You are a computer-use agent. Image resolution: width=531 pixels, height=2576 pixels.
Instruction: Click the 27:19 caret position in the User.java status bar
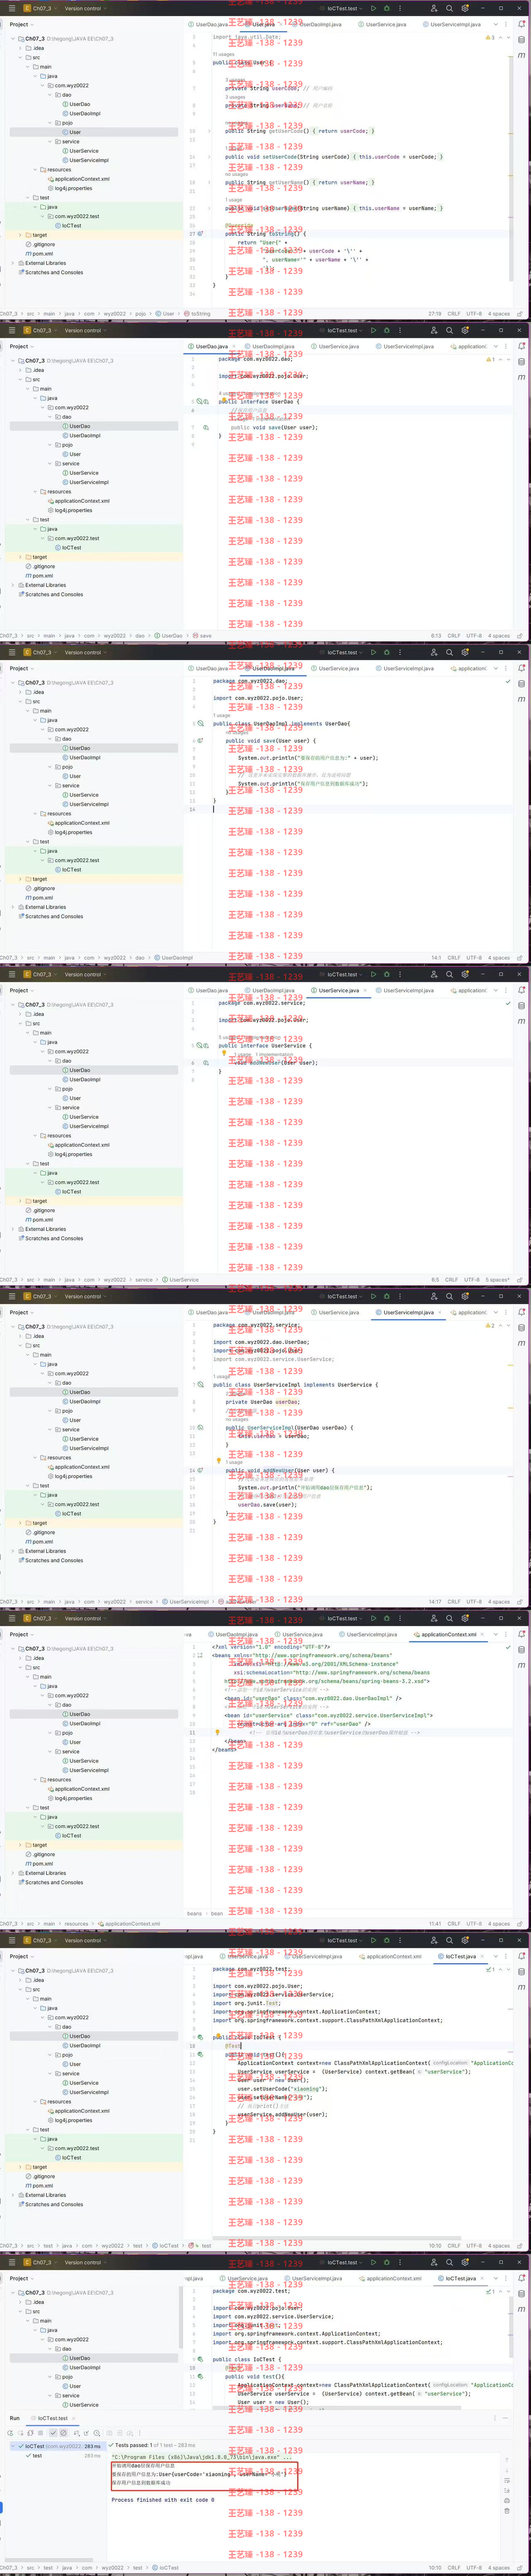(x=435, y=313)
